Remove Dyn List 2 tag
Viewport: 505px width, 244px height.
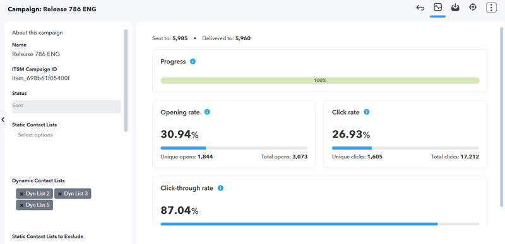21,194
